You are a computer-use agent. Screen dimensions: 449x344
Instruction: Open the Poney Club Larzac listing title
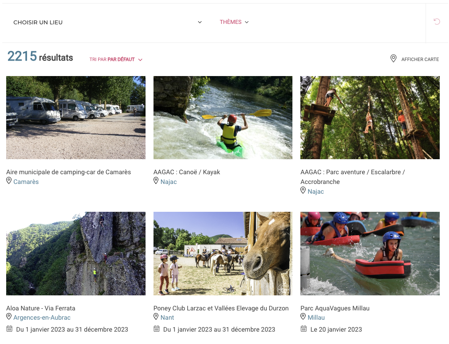[x=221, y=308]
